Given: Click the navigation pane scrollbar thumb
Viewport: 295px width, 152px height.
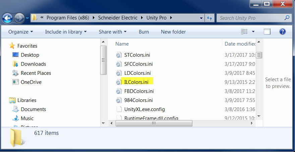Looking at the screenshot, I should pos(103,60).
